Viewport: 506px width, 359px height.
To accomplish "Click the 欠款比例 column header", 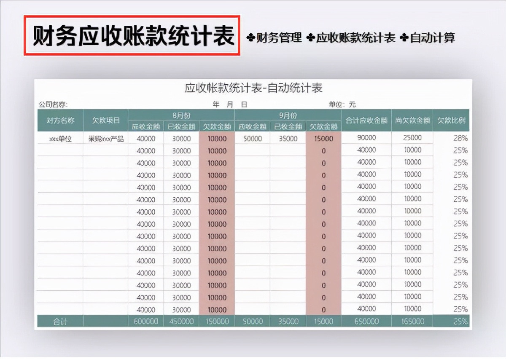I will (452, 121).
